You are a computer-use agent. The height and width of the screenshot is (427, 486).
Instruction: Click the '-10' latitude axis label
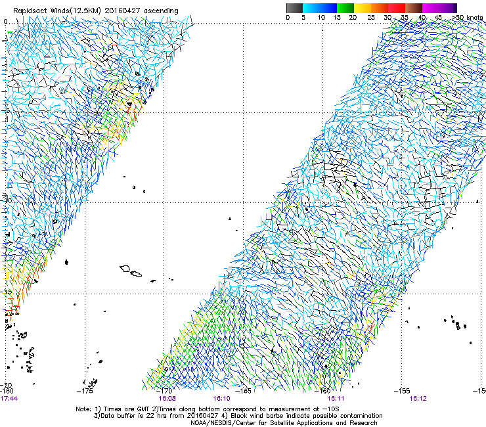(5, 200)
